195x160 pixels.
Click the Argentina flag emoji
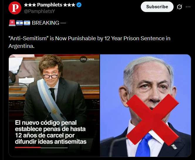[x=27, y=23]
